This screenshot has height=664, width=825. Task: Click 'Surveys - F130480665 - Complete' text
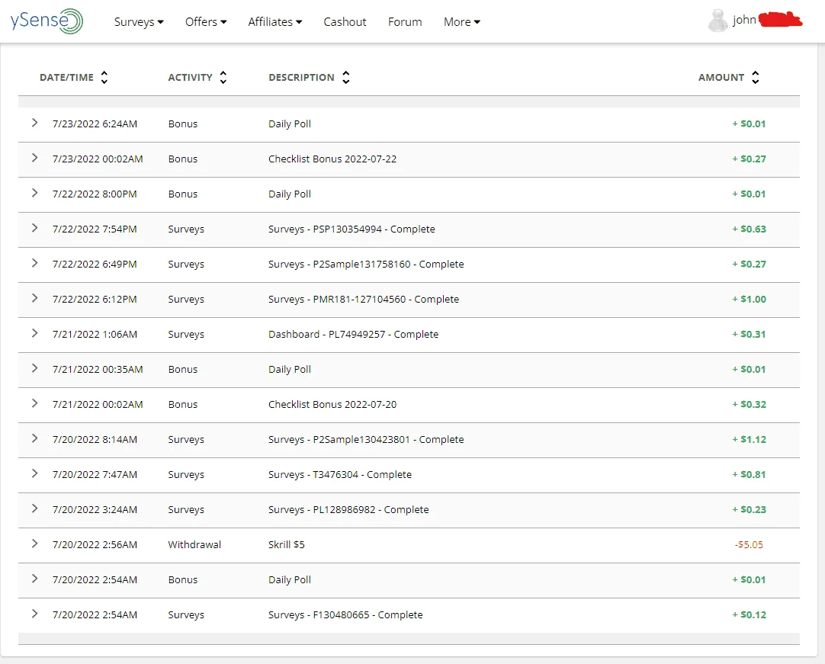pyautogui.click(x=345, y=614)
